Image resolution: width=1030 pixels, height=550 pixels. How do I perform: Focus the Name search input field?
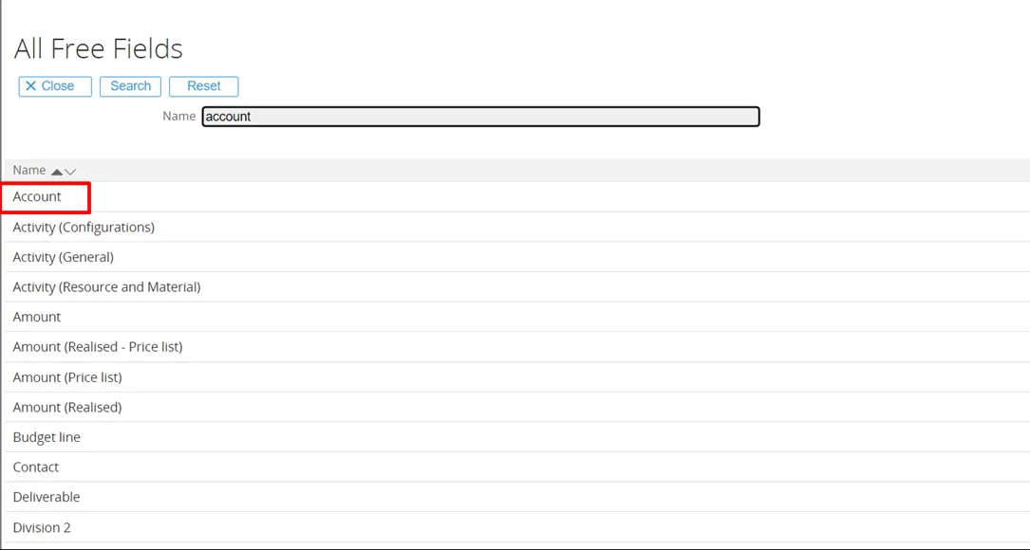[x=480, y=117]
